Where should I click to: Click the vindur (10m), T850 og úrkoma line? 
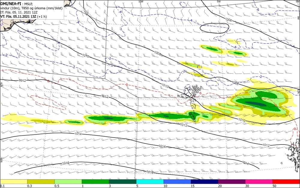[31, 8]
